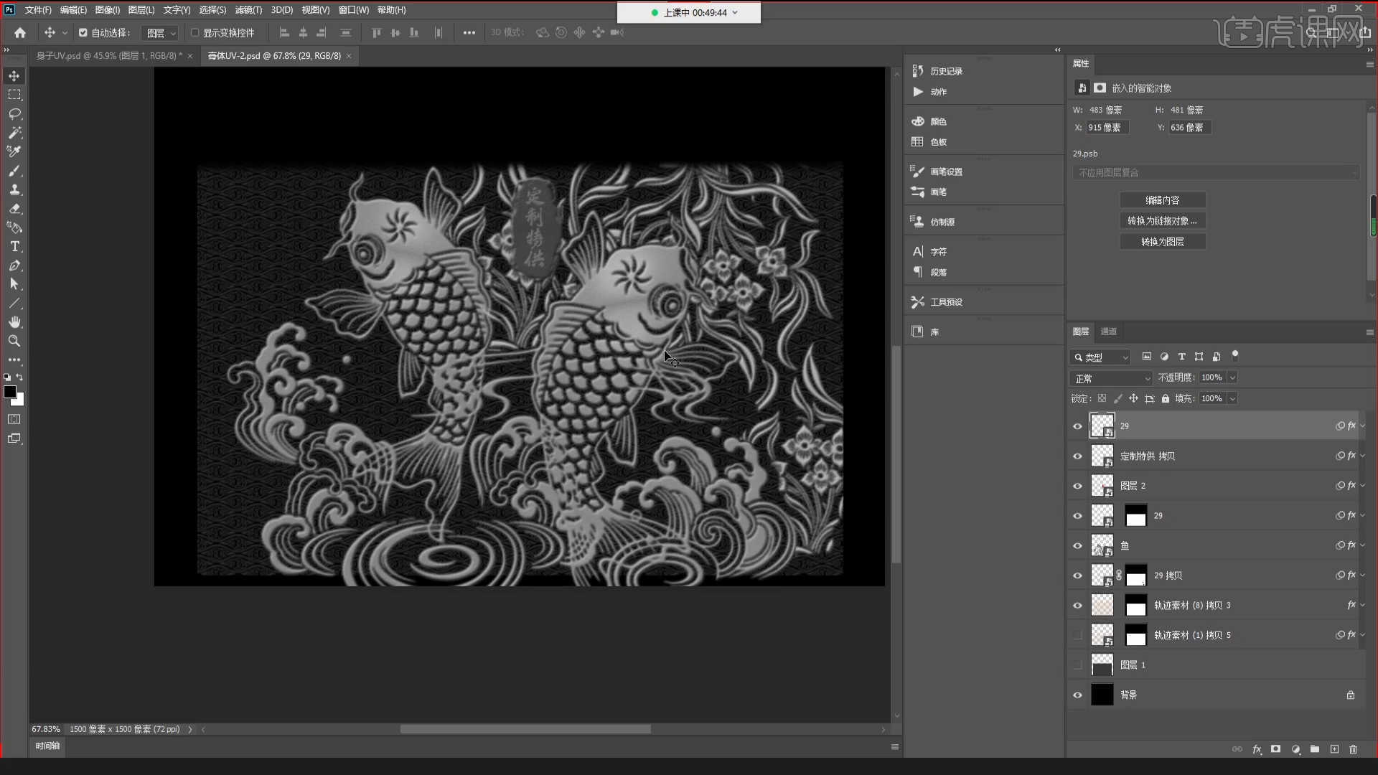The width and height of the screenshot is (1378, 775).
Task: Create a new group folder icon
Action: (1315, 749)
